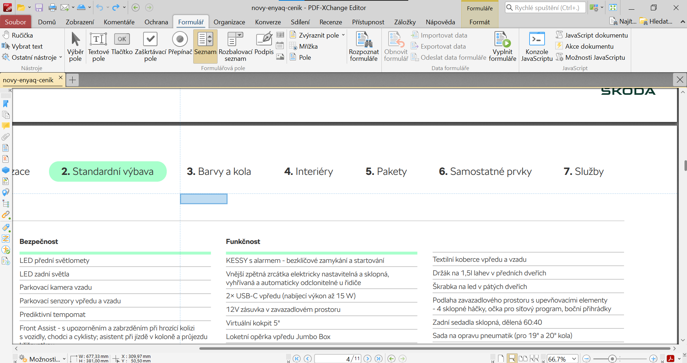Screen dimensions: 687x363
Task: Click Hledat search button
Action: (x=656, y=21)
